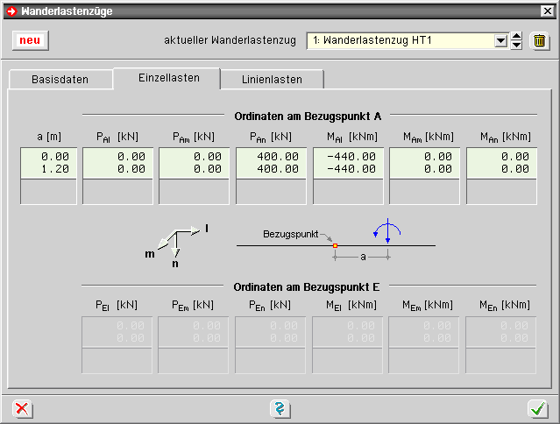Select the Einzellasten tab
The image size is (560, 424).
[168, 77]
